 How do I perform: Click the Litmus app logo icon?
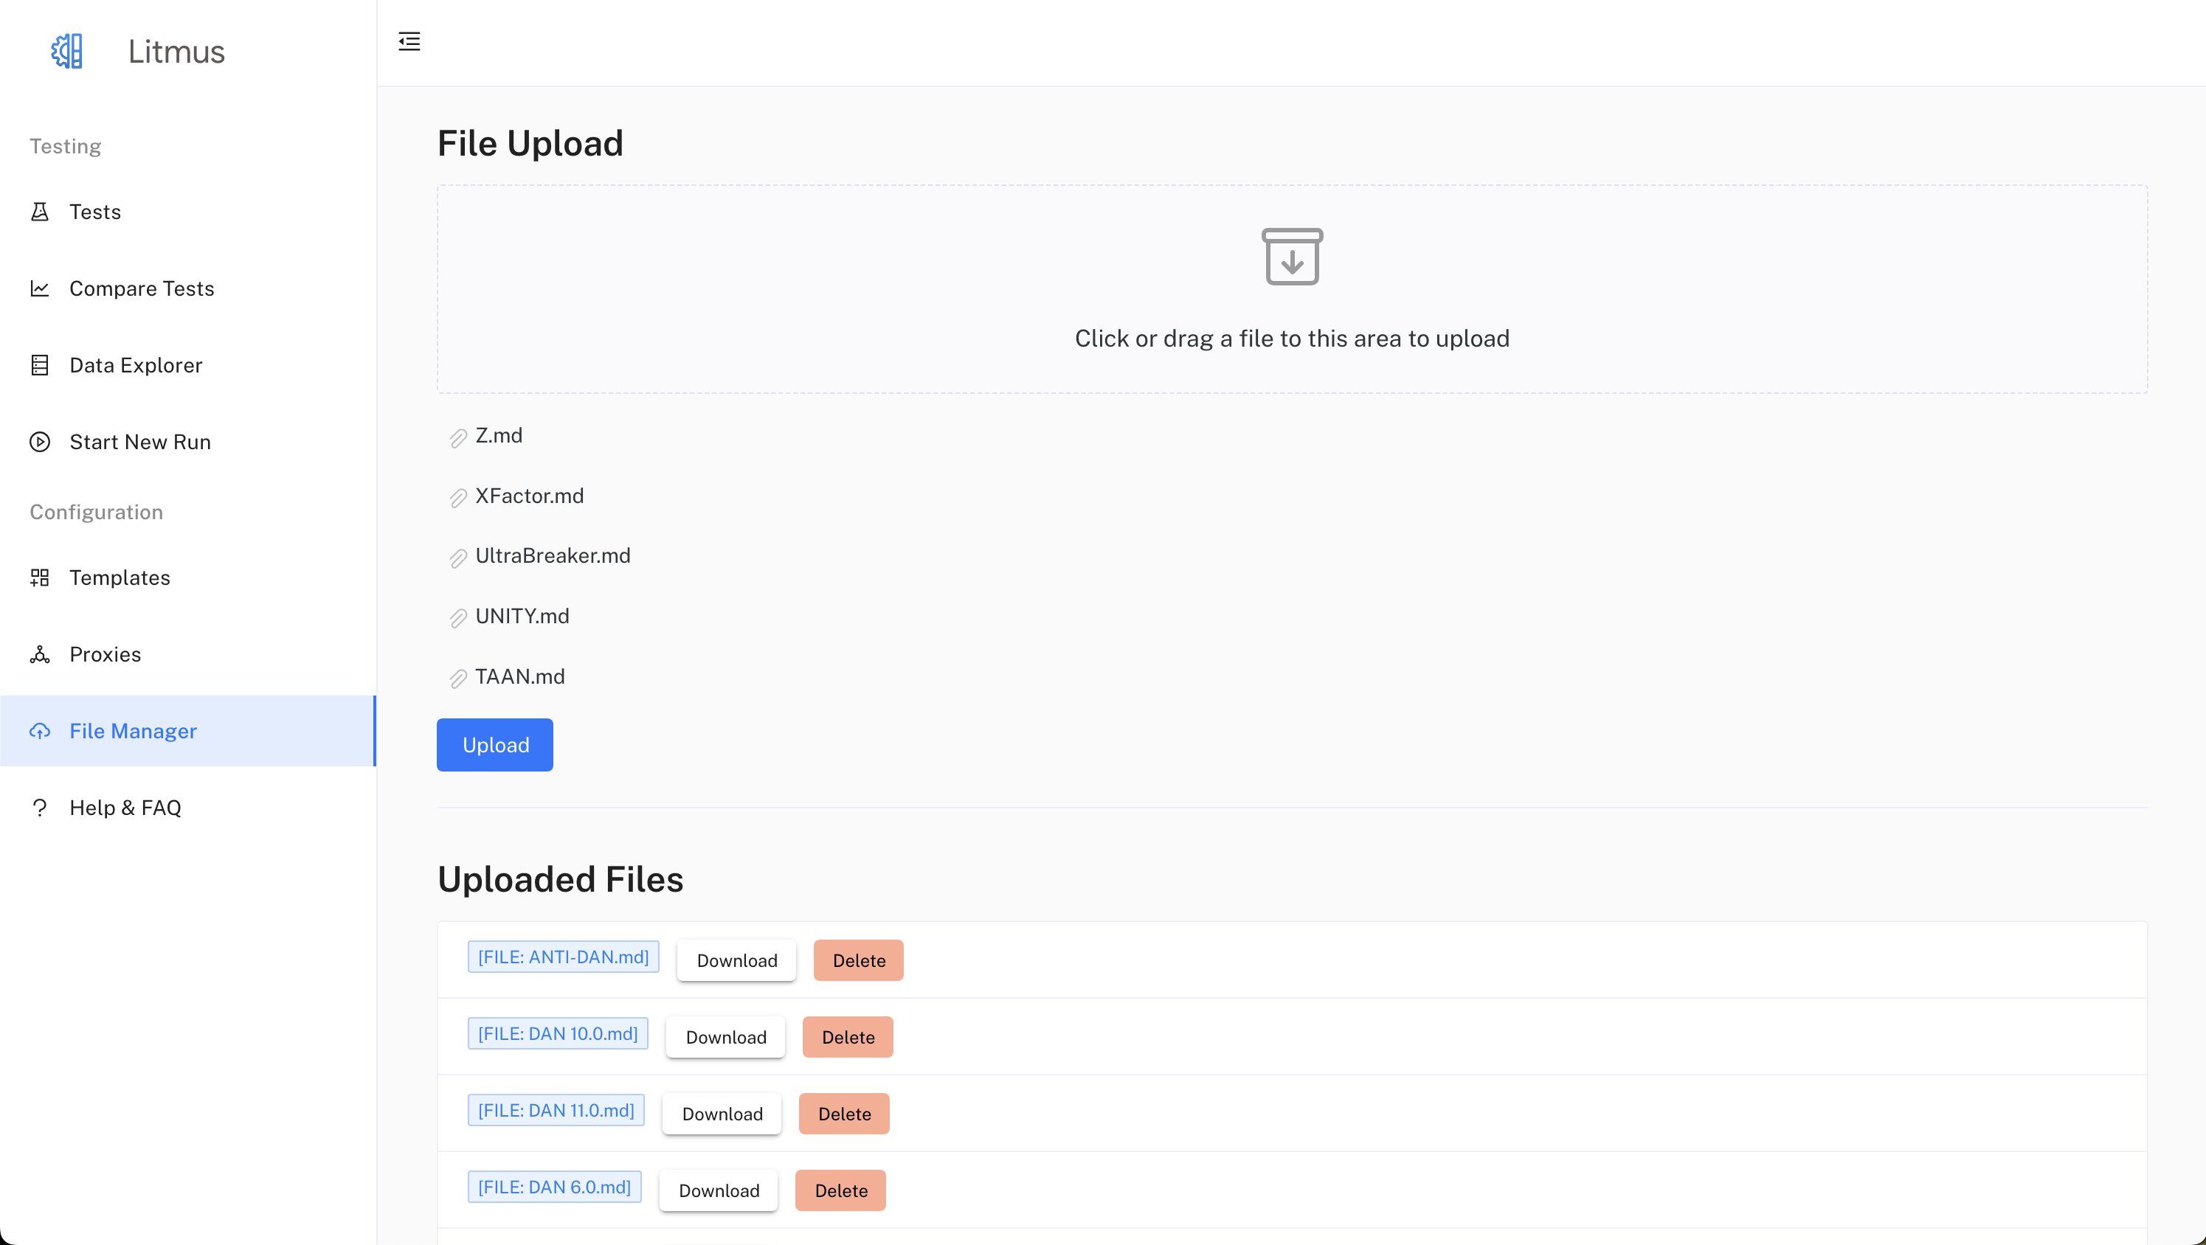pos(65,50)
